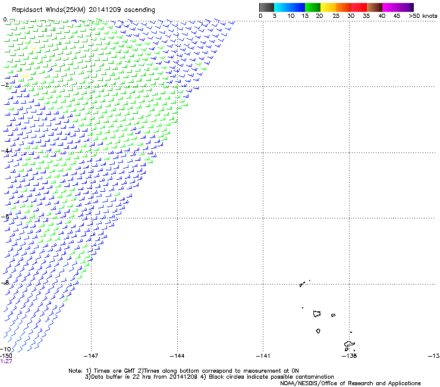Screen dimensions: 440x387
Task: Click the '-141' longitude axis label
Action: click(x=263, y=356)
